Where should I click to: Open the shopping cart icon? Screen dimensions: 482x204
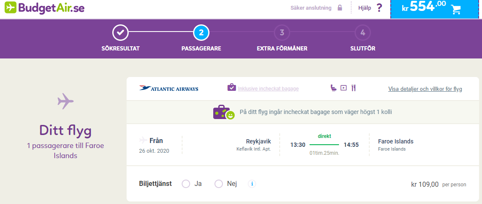coord(456,10)
